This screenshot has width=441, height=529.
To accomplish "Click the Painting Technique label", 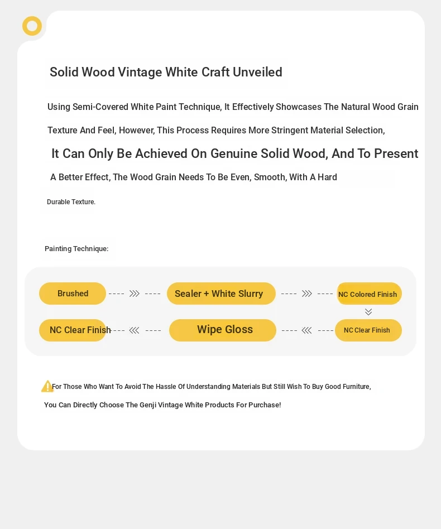I will point(76,249).
